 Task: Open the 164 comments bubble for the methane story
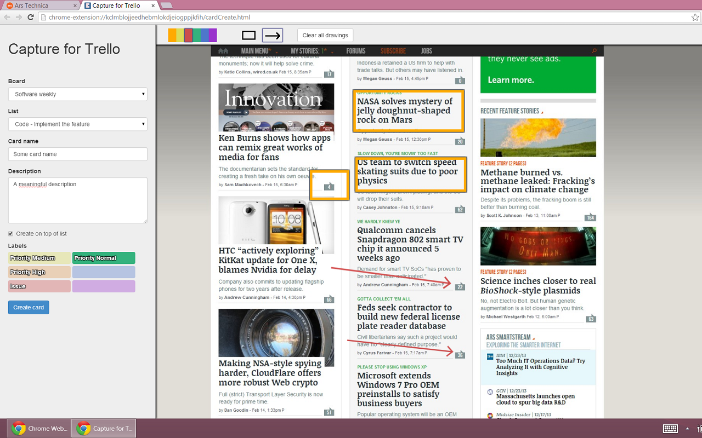[x=590, y=217]
